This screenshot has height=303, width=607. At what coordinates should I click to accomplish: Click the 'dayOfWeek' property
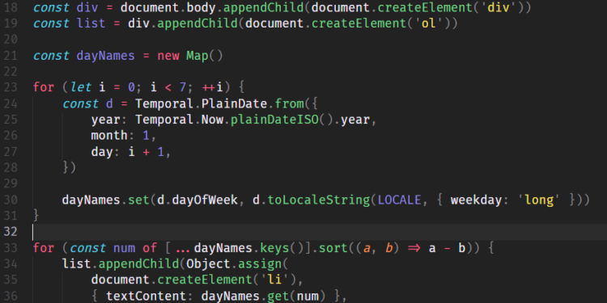[205, 200]
